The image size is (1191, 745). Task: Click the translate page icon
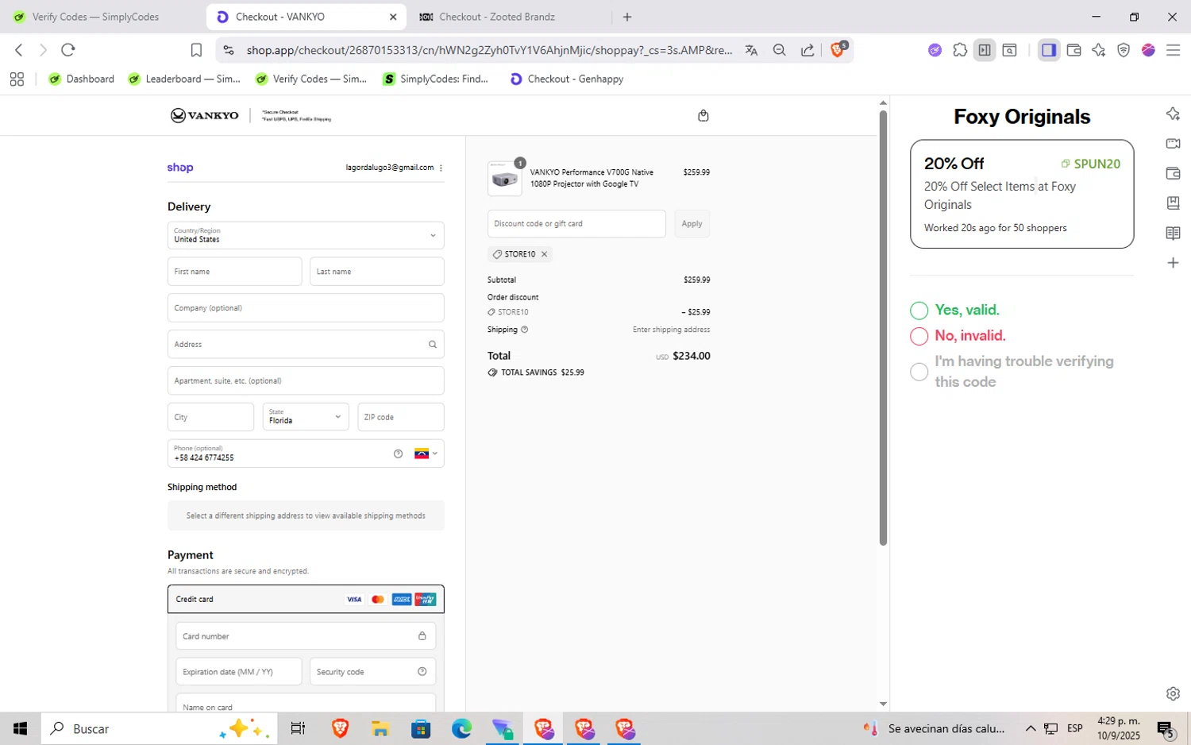coord(751,50)
